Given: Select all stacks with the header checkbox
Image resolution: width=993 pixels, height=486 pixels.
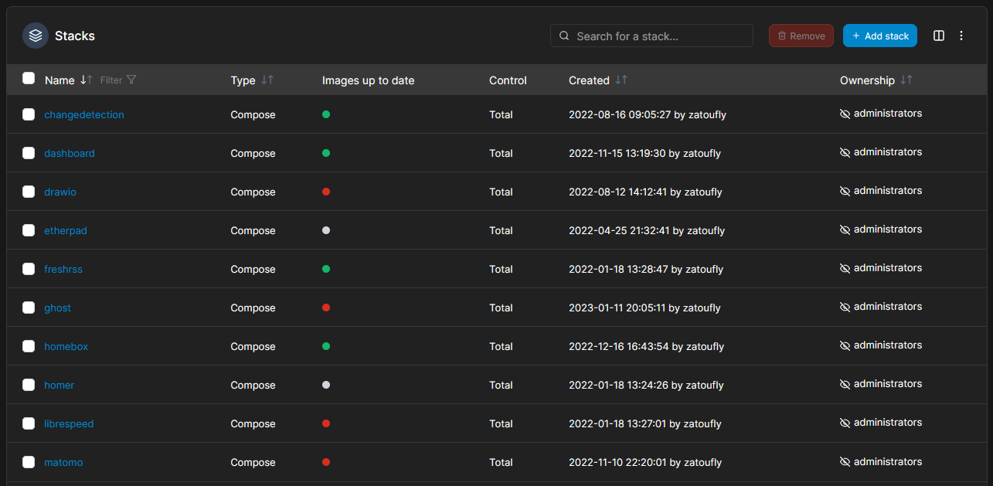Looking at the screenshot, I should point(29,78).
